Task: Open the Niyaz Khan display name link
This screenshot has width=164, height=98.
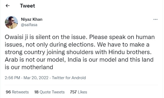Action: 32,19
